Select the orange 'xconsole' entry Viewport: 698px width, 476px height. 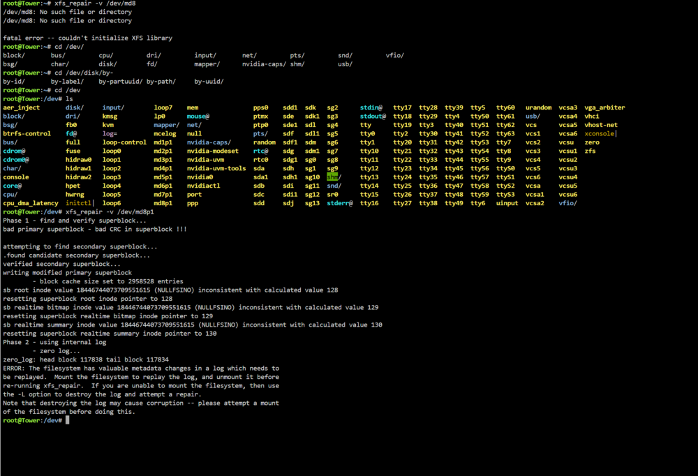click(599, 133)
